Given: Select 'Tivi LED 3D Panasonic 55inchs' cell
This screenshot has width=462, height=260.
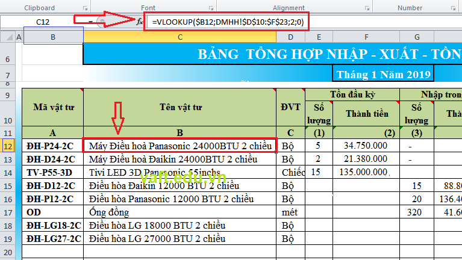Looking at the screenshot, I should pyautogui.click(x=180, y=173).
